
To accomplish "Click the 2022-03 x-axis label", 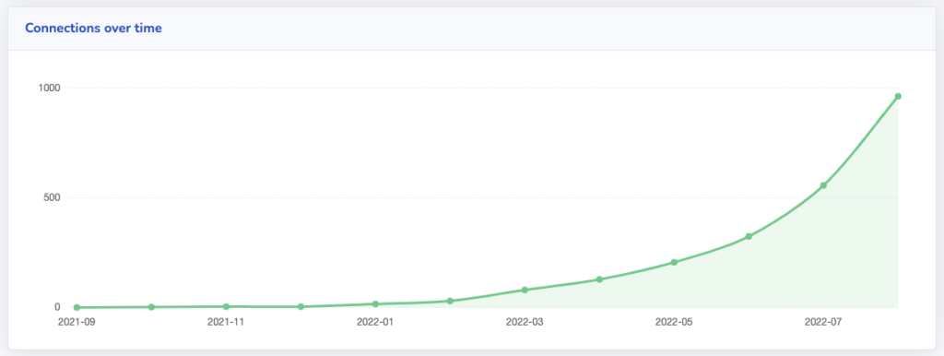I will point(525,322).
